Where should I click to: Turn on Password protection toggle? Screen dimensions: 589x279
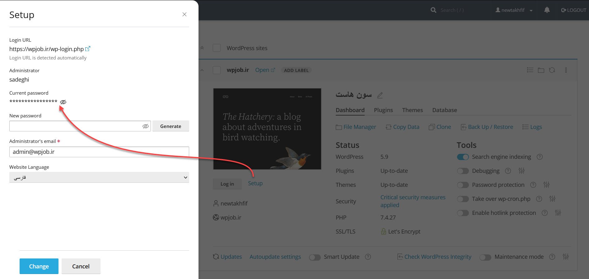(463, 185)
